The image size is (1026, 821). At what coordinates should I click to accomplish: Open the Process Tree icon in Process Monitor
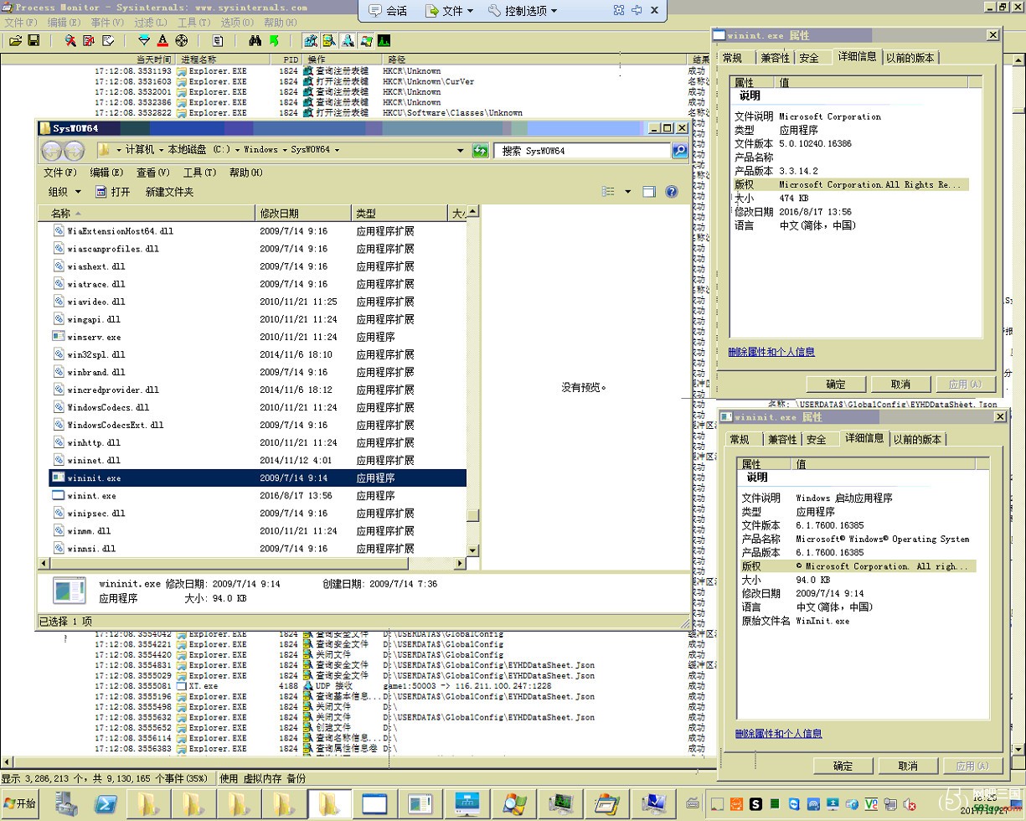pos(218,40)
